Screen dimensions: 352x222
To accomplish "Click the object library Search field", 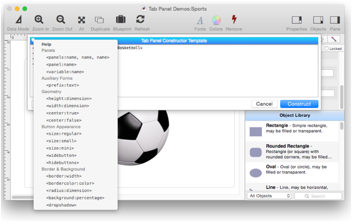I will (x=318, y=196).
